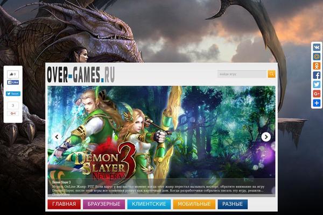This screenshot has height=215, width=323.
Task: Open the Demon Slayer 3 caption title
Action: [x=61, y=182]
